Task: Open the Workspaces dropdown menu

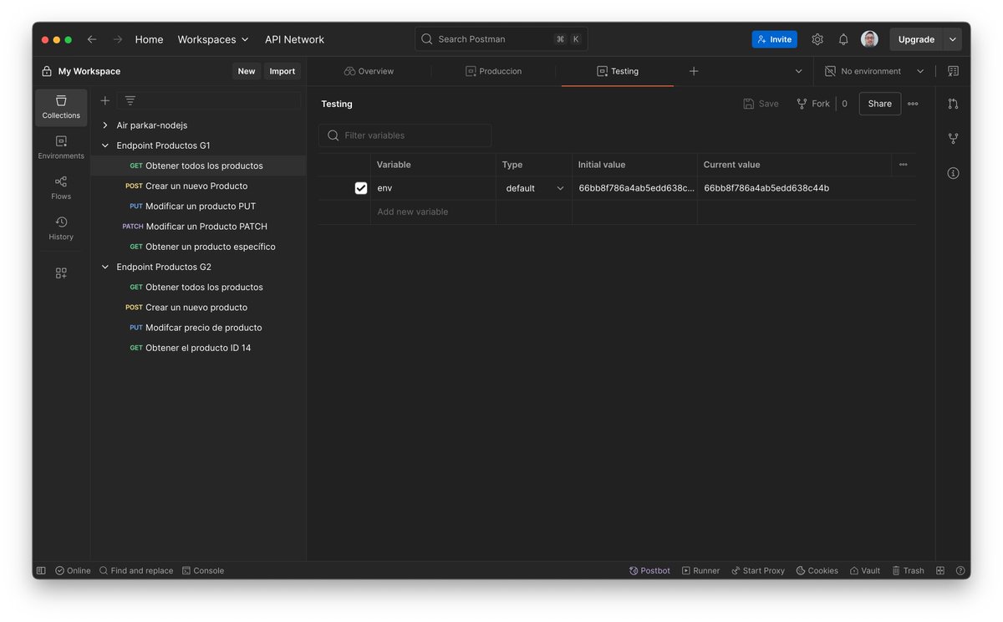Action: [213, 39]
